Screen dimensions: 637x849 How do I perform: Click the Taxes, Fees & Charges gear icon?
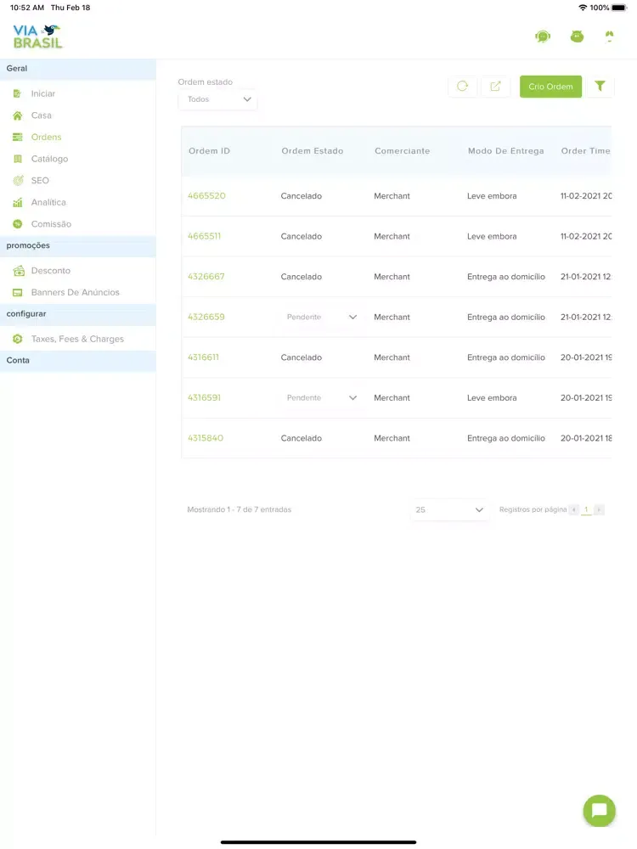[x=17, y=339]
